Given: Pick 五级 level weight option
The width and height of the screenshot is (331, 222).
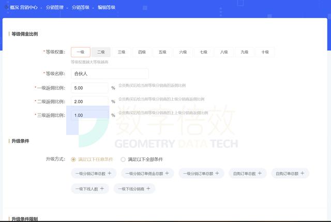Looking at the screenshot, I should point(162,52).
